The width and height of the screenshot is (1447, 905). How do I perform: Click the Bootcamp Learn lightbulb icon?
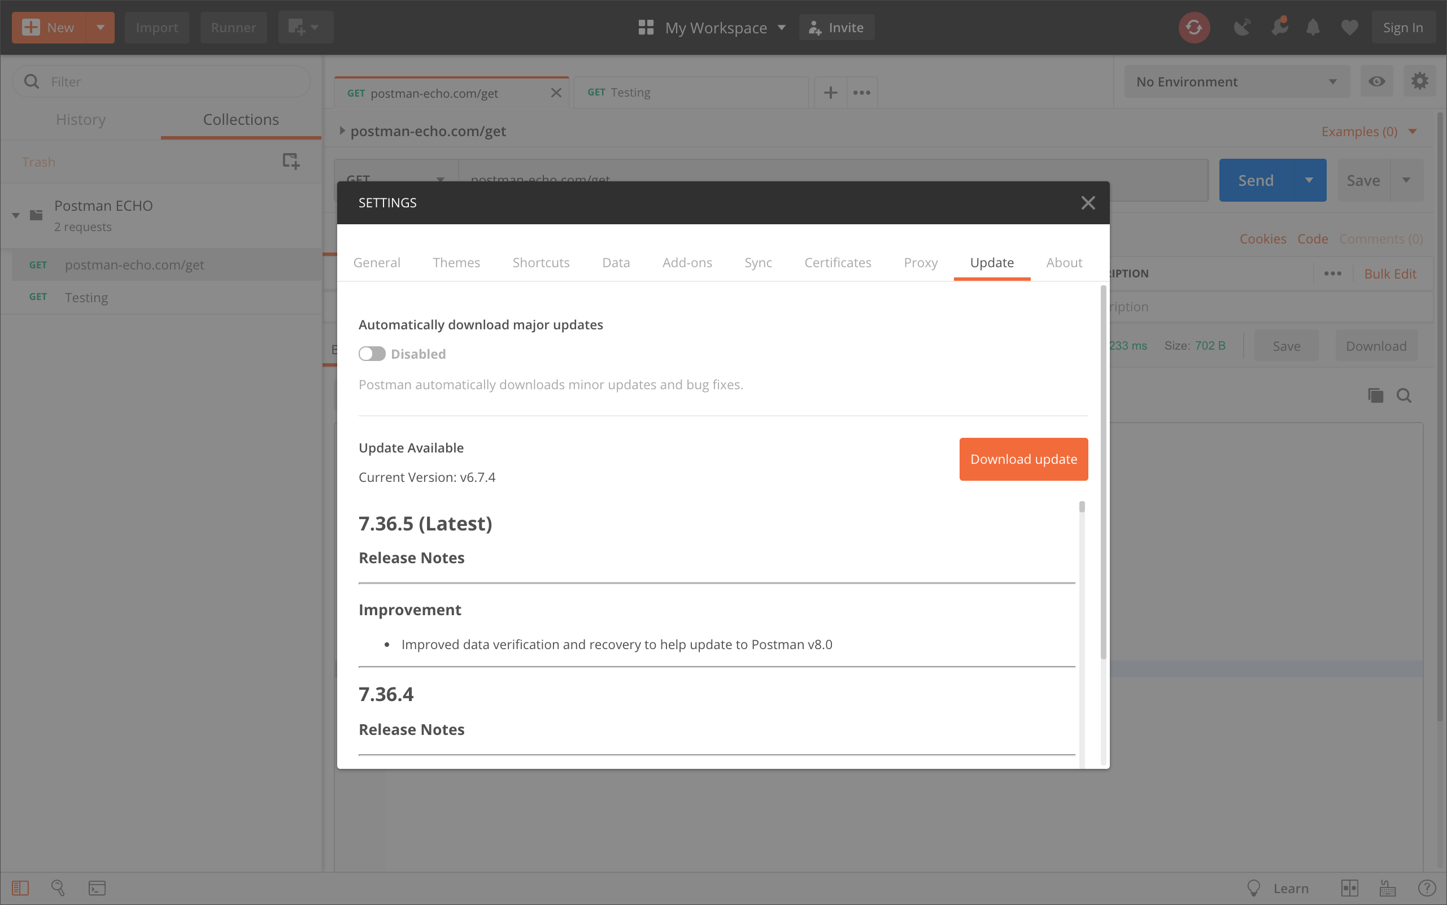[x=1253, y=887]
